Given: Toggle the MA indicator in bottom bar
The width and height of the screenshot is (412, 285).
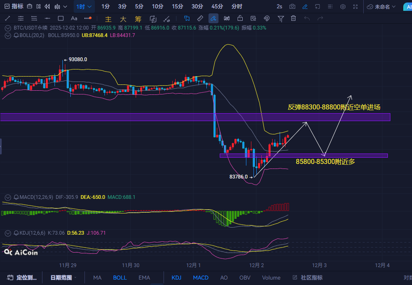Looking at the screenshot, I should tap(97, 278).
